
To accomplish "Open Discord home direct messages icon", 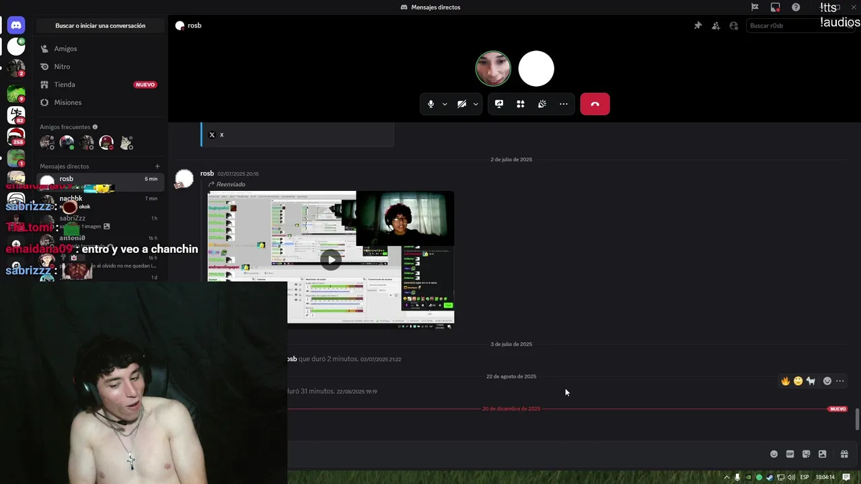I will pyautogui.click(x=16, y=26).
